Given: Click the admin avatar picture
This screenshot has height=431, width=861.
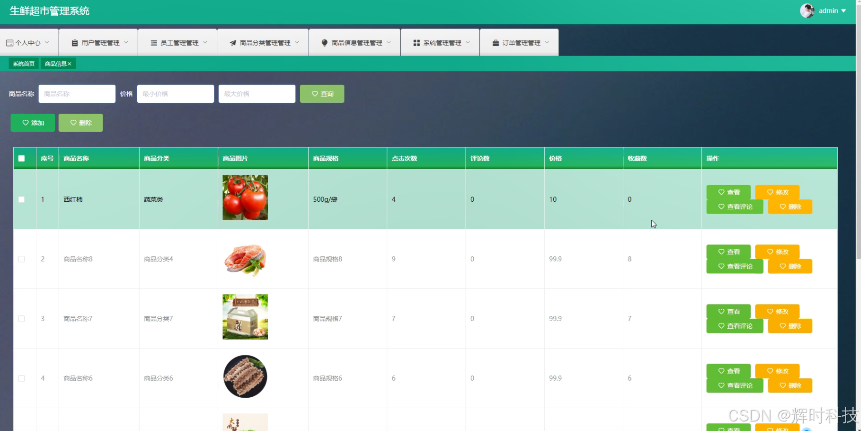Looking at the screenshot, I should tap(807, 10).
